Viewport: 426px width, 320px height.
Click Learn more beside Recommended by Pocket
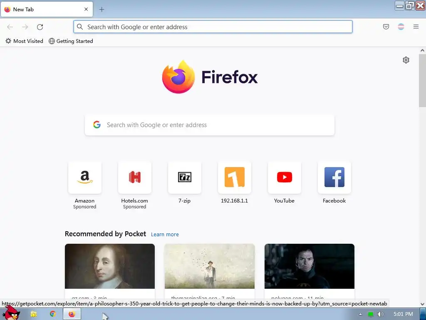165,234
